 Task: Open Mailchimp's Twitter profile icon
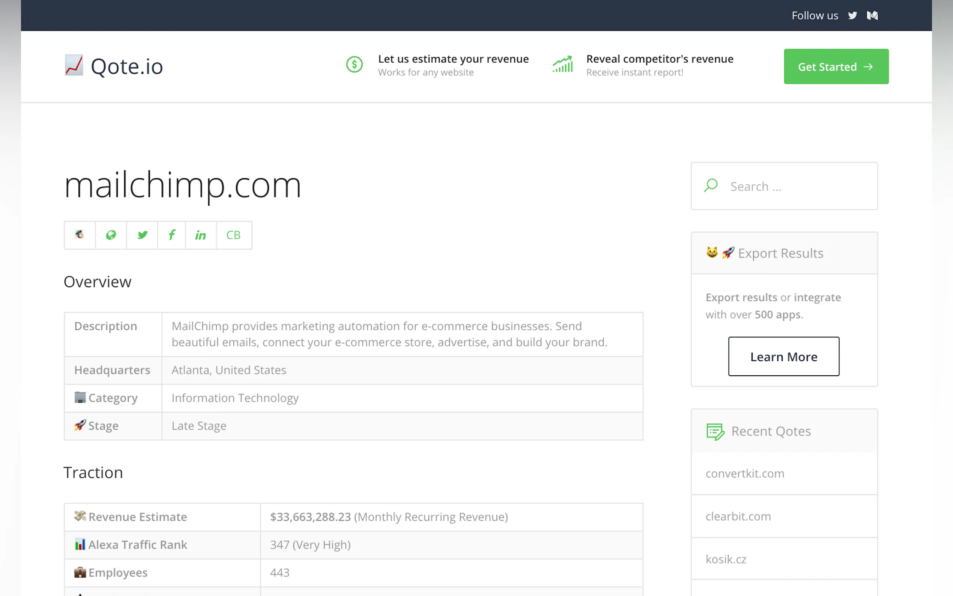click(142, 235)
